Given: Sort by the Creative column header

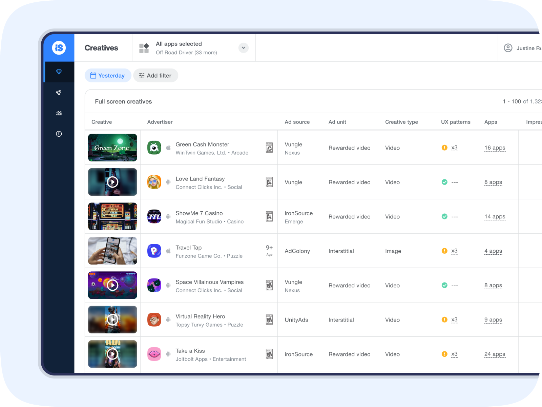Looking at the screenshot, I should coord(102,122).
